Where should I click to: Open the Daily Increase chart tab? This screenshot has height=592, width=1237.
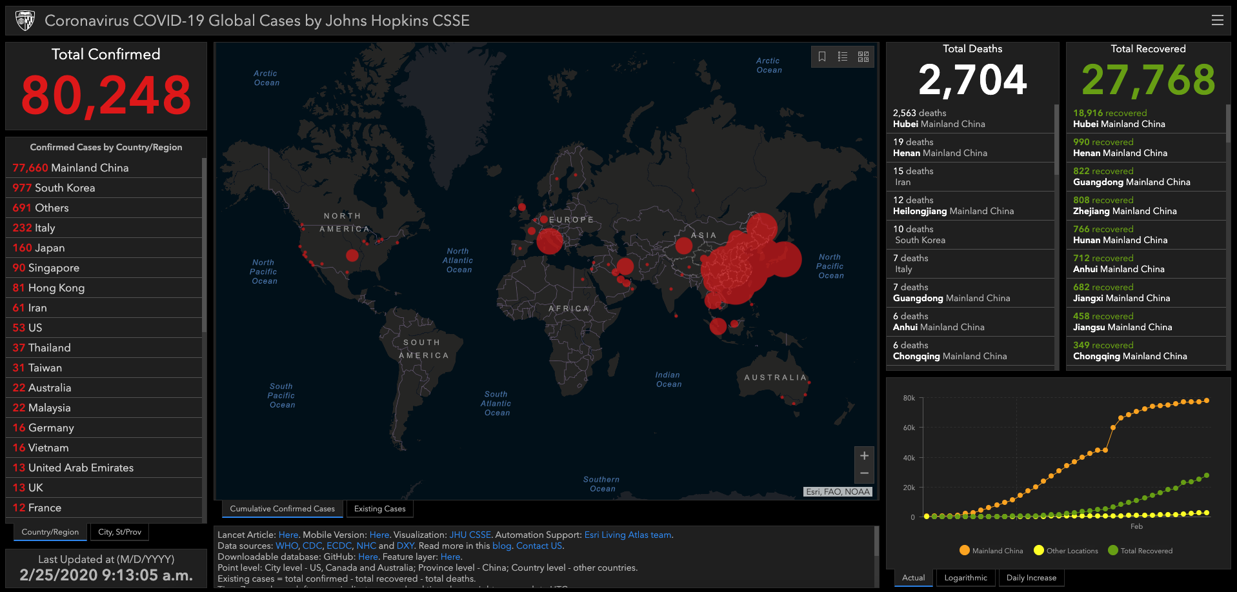point(1031,578)
